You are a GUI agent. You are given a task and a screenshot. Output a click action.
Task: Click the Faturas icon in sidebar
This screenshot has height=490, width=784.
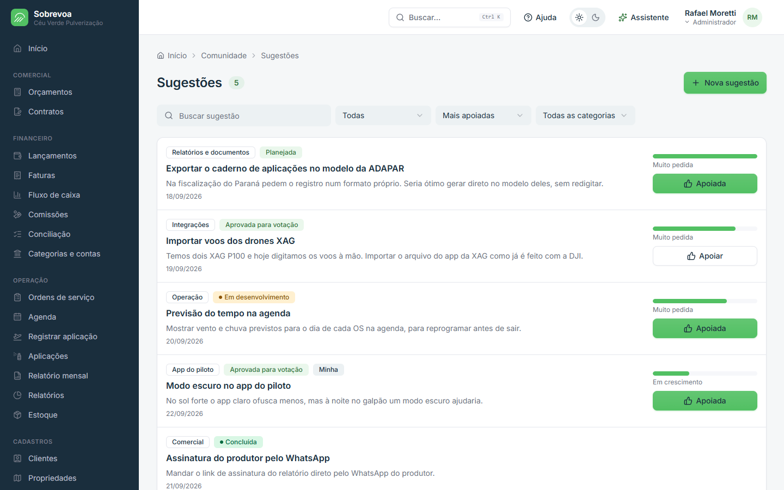[17, 175]
